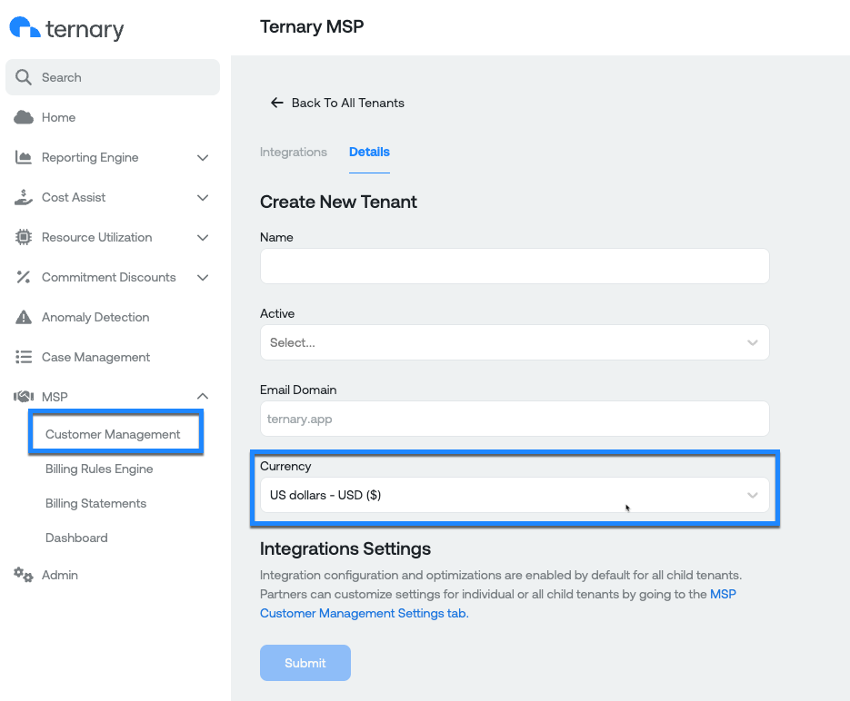Click the Active dropdown arrow
Screen dimensions: 850x701
[x=753, y=342]
